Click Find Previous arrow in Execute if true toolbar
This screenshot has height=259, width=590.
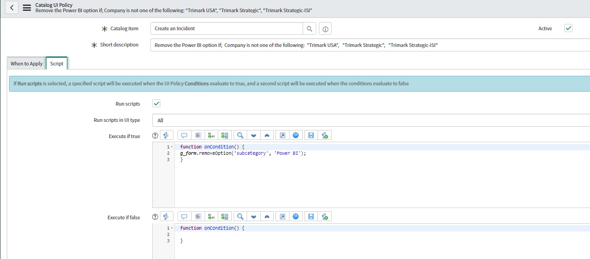[x=267, y=135]
